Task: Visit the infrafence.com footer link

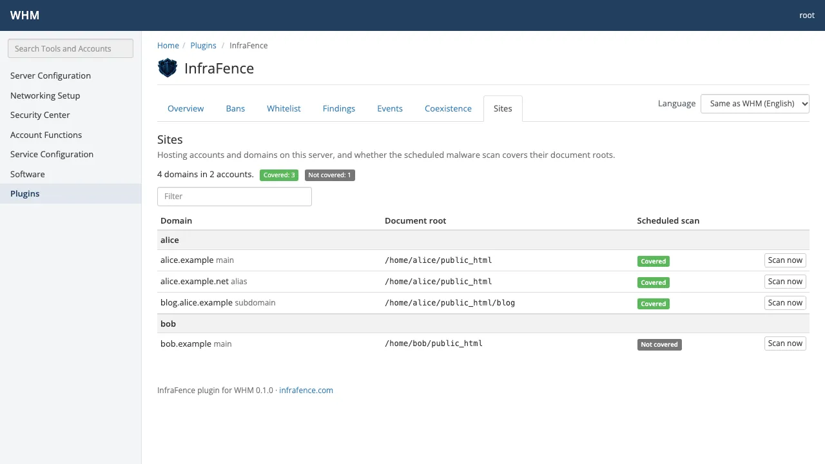Action: point(306,391)
